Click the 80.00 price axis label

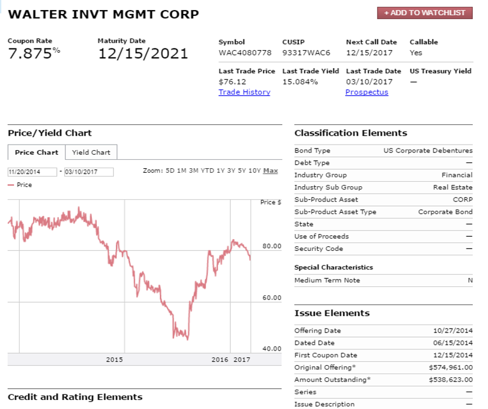(272, 246)
